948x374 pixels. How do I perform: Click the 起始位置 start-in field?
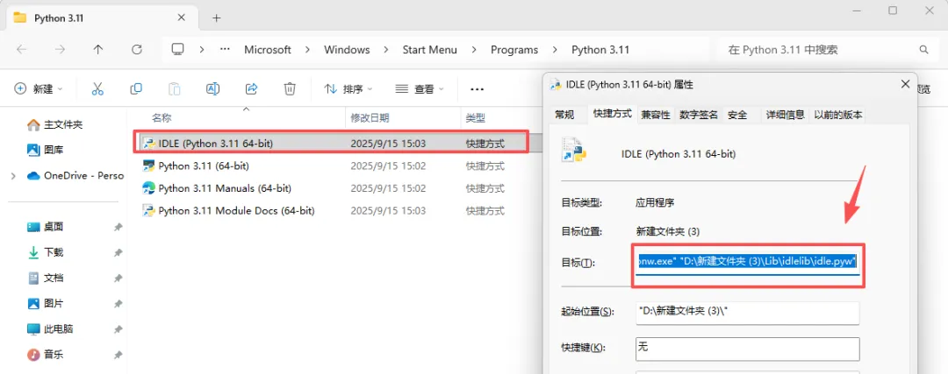tap(747, 313)
